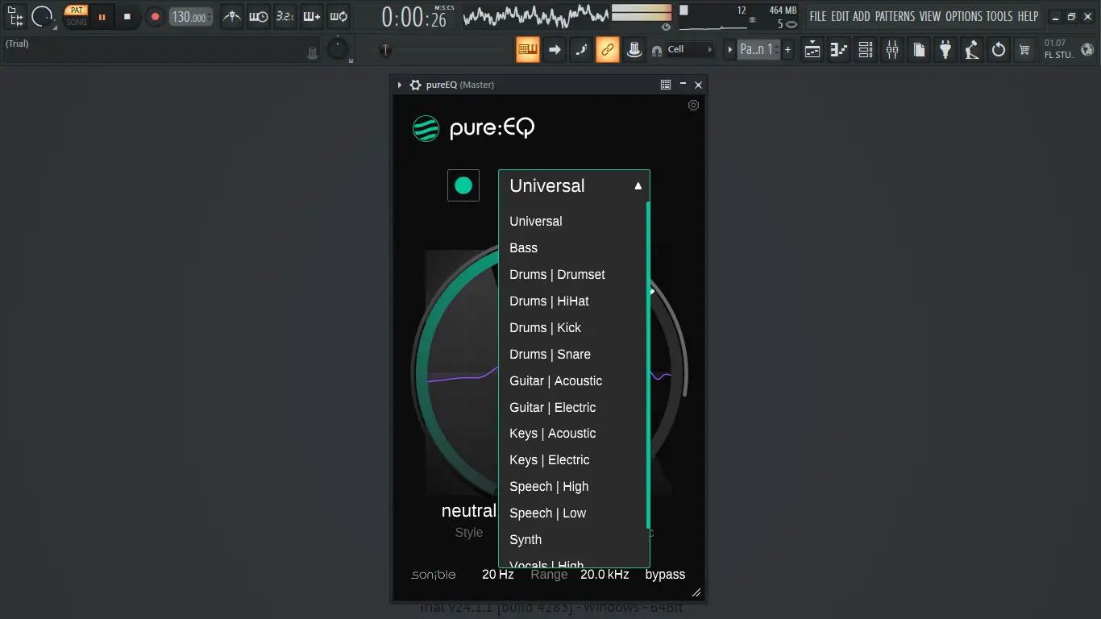Click the auto-scroll arrow icon
This screenshot has width=1101, height=619.
click(555, 50)
